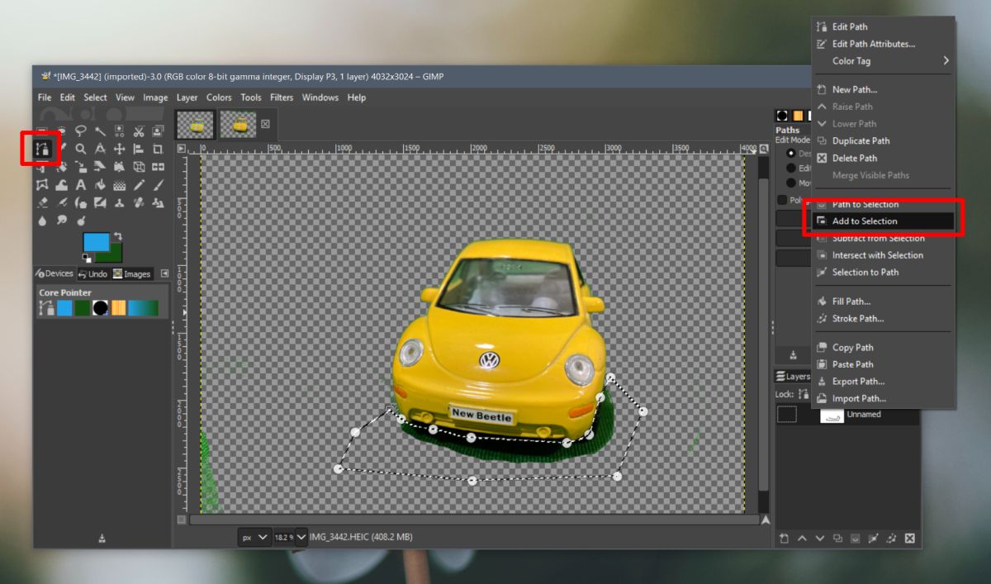Select the Move edit mode option
This screenshot has height=584, width=991.
(791, 183)
